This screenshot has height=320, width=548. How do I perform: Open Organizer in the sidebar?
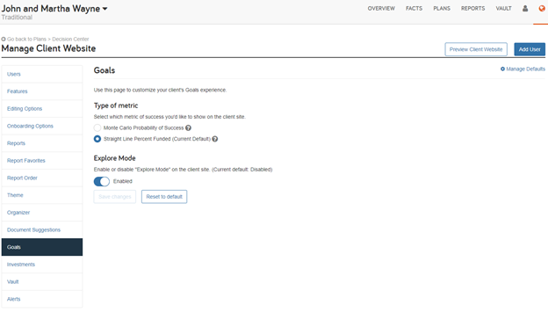(x=42, y=213)
